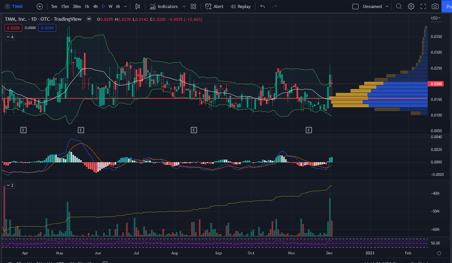Click the November earnings E marker
This screenshot has width=452, height=263.
[308, 130]
